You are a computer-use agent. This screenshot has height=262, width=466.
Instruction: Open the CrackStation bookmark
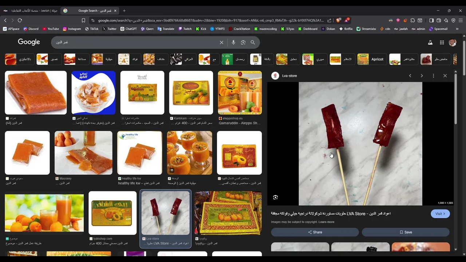point(240,29)
